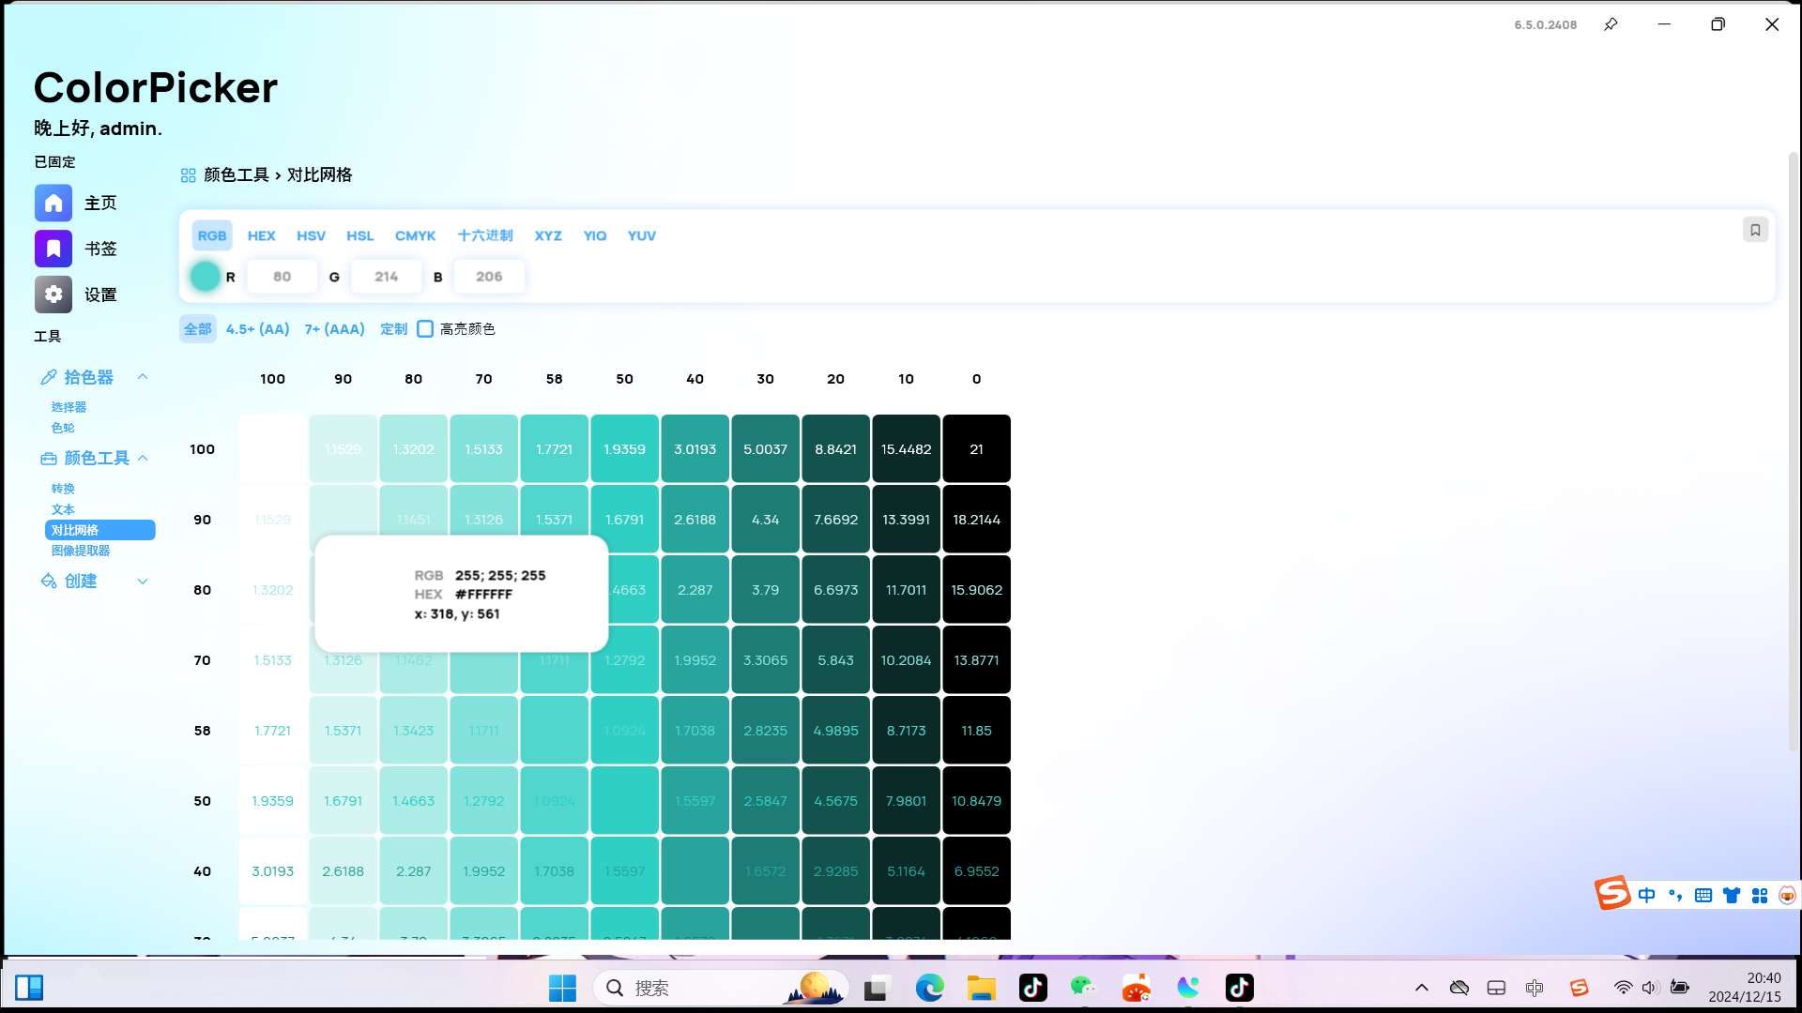The width and height of the screenshot is (1802, 1013).
Task: Open 文本 in the sidebar
Action: pos(63,509)
